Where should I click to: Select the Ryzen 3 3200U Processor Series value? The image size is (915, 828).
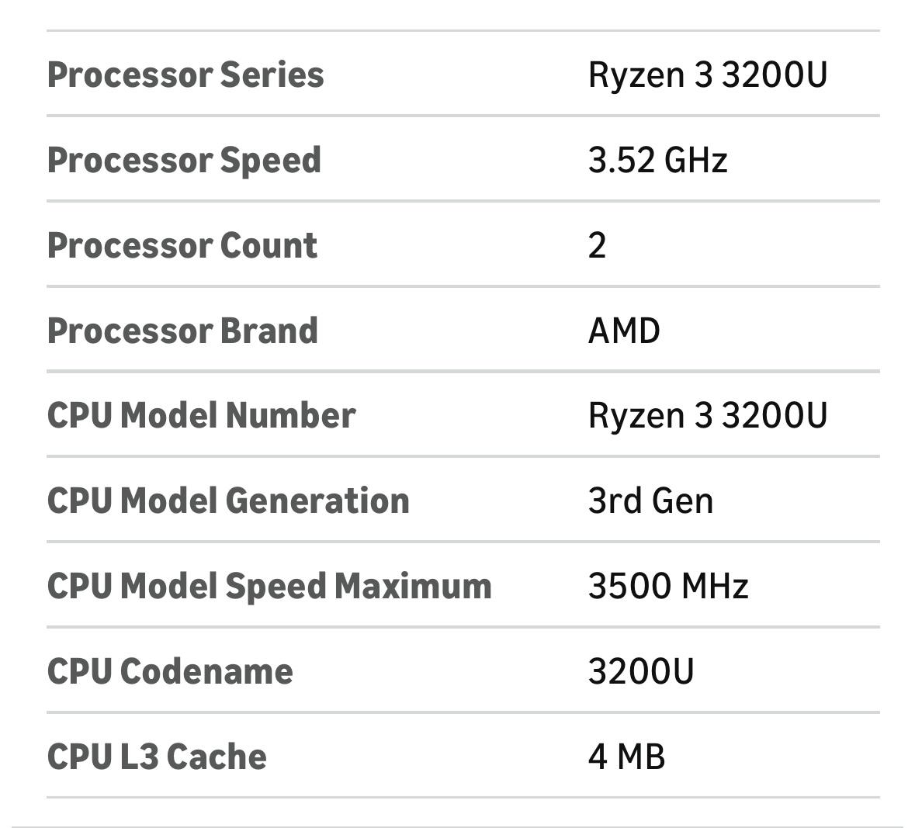(x=707, y=75)
